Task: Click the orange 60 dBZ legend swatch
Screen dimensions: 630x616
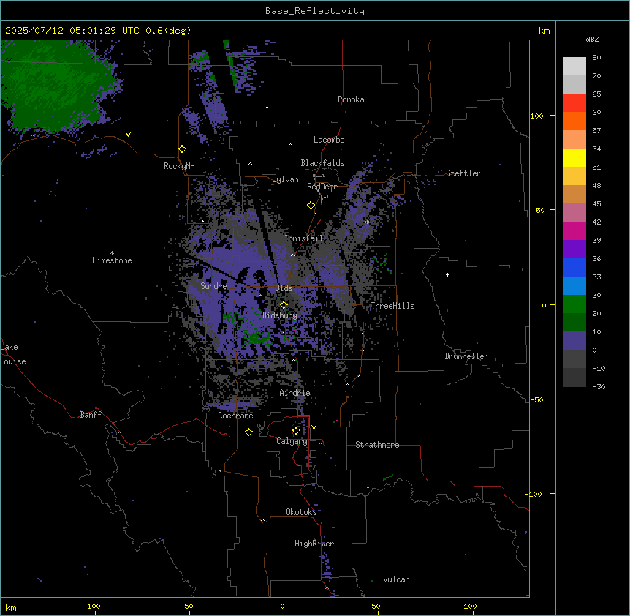Action: click(x=574, y=121)
